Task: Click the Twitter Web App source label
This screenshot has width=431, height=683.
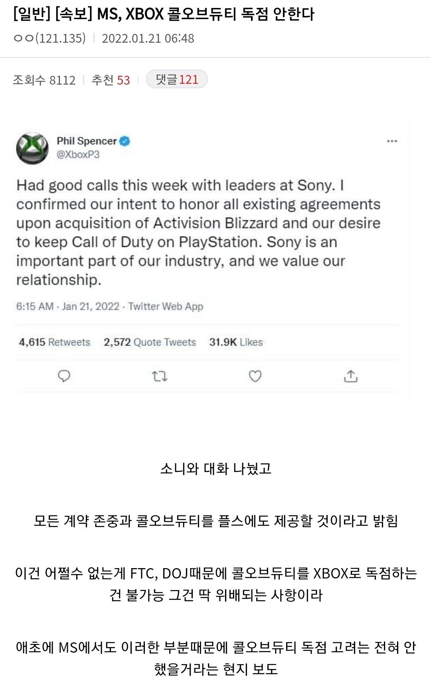Action: coord(166,306)
